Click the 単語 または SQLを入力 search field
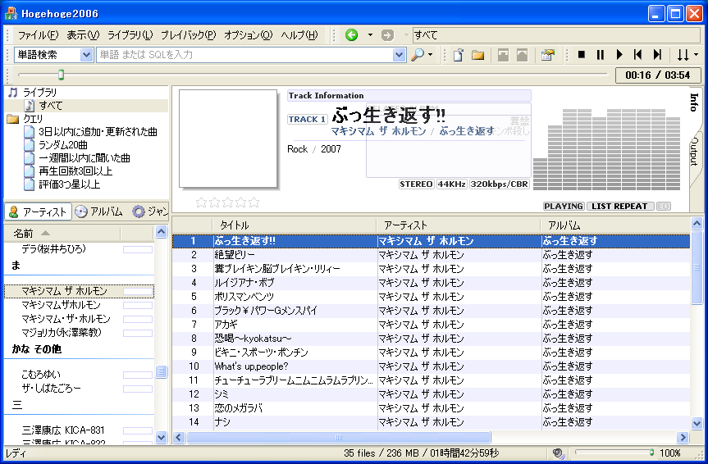 (x=244, y=55)
